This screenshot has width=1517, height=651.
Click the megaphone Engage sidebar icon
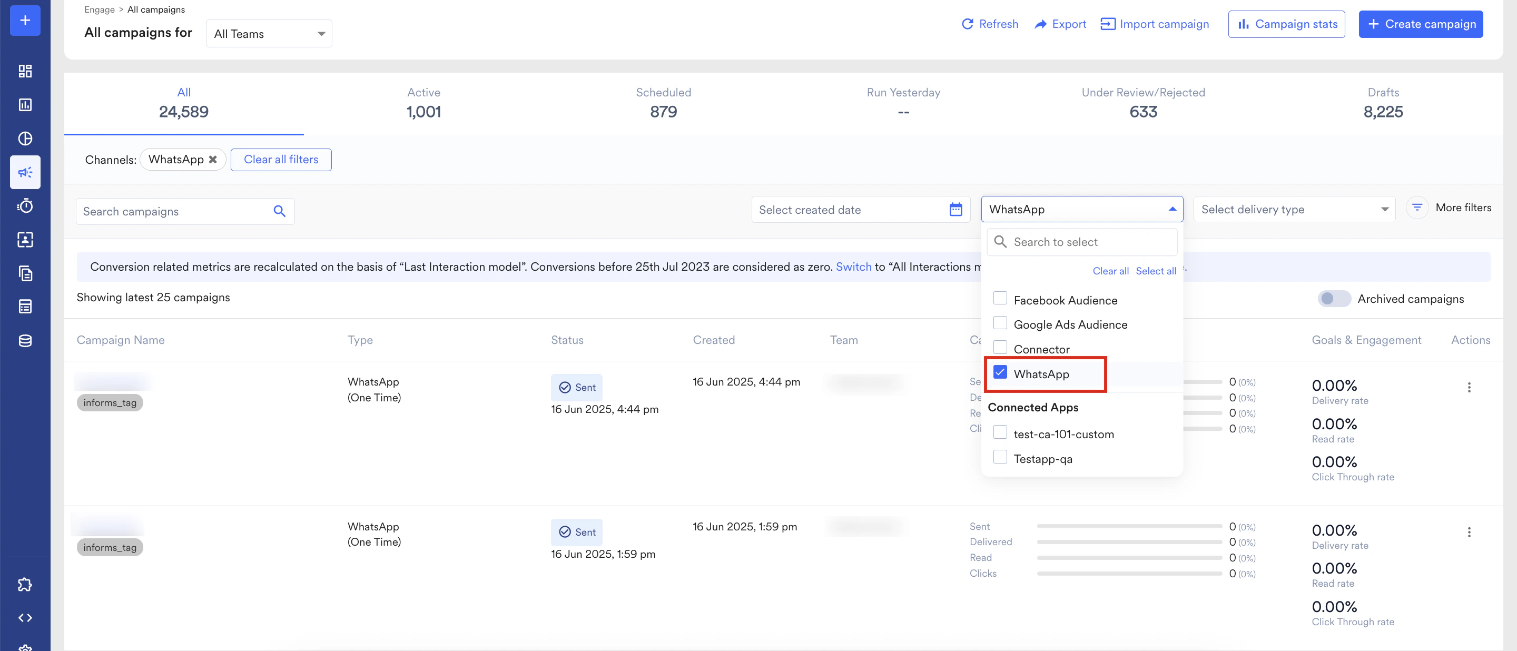coord(25,172)
